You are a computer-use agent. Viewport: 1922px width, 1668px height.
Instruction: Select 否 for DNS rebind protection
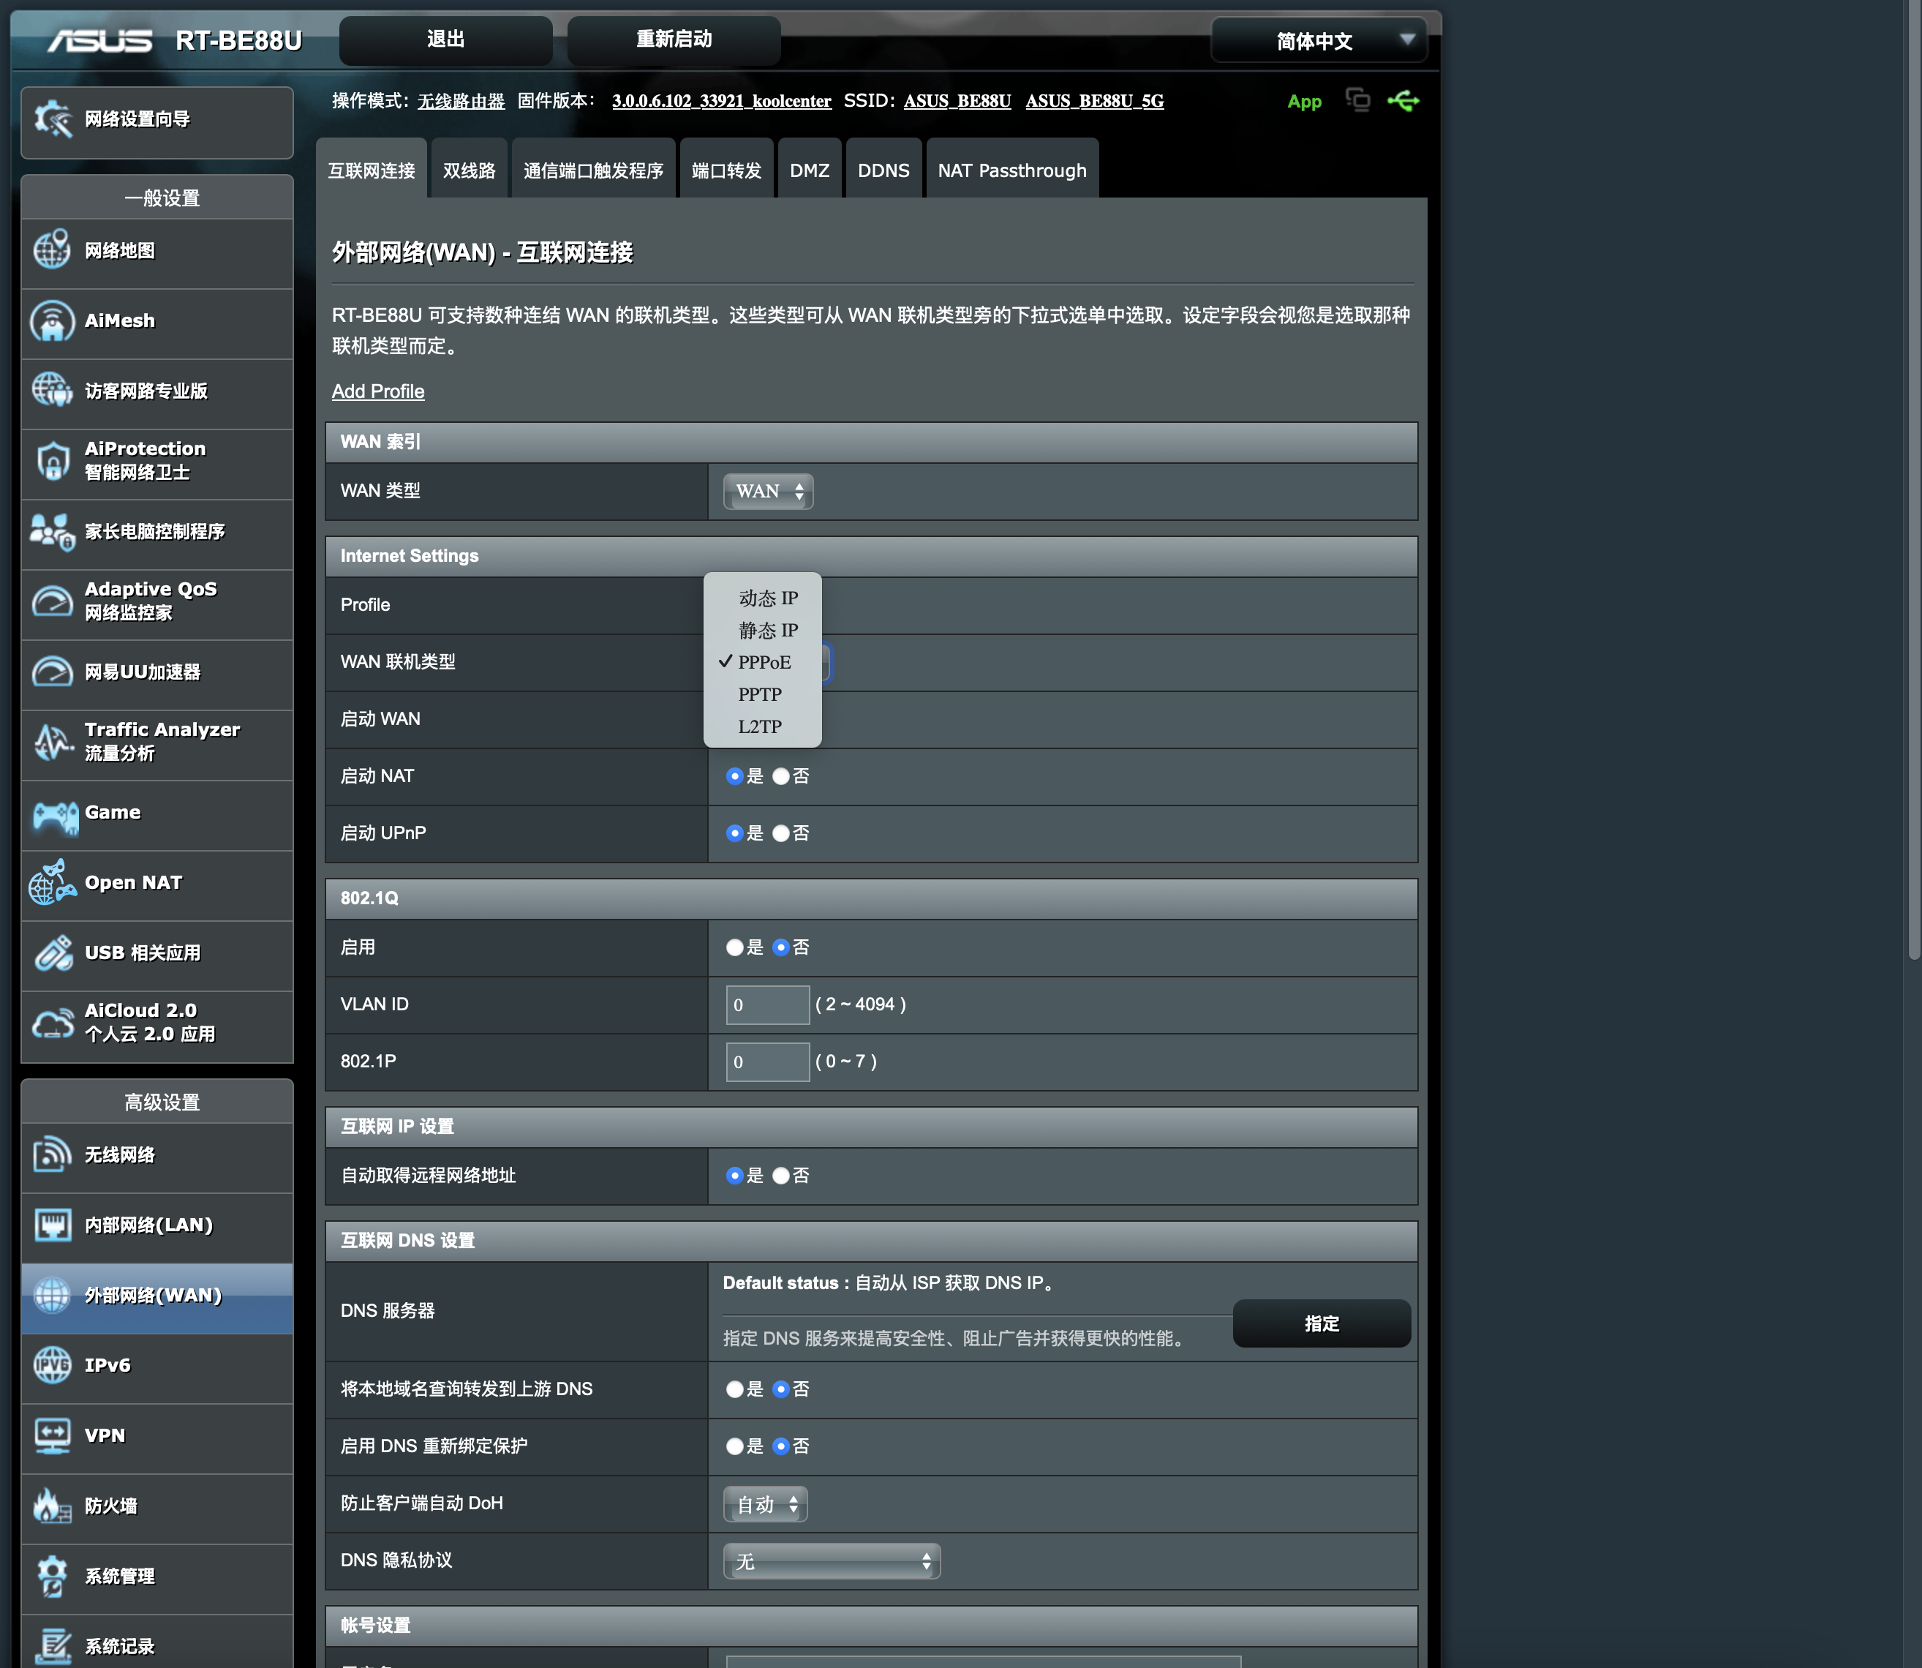click(x=780, y=1446)
